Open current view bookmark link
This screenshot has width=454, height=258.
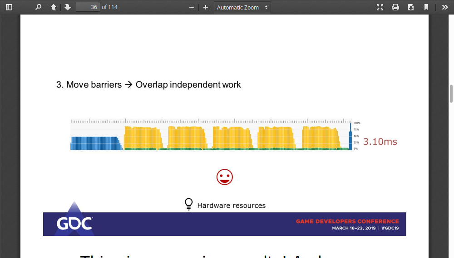click(426, 7)
